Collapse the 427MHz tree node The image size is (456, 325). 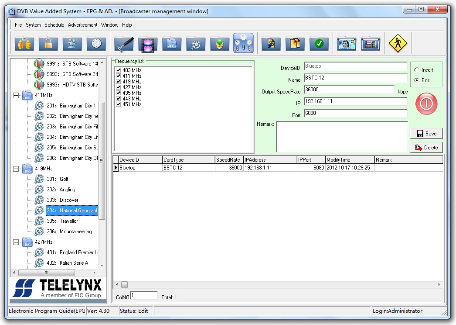(16, 242)
